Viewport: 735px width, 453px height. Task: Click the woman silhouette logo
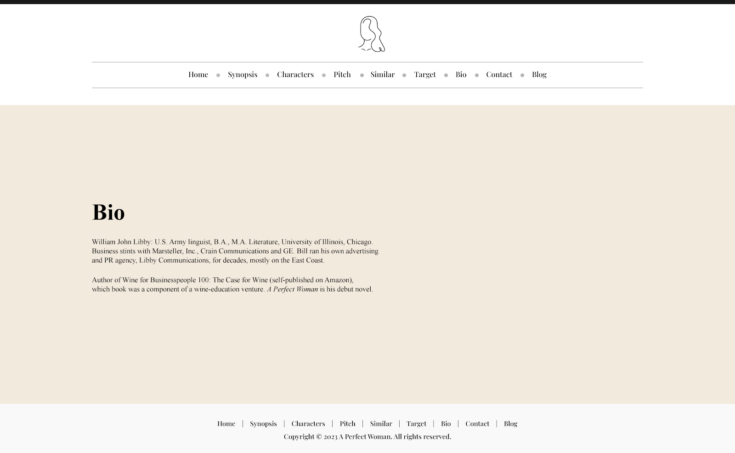click(371, 34)
